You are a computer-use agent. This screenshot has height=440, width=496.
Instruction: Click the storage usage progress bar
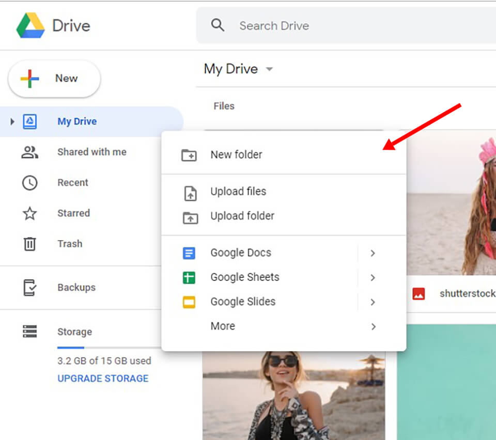[109, 348]
